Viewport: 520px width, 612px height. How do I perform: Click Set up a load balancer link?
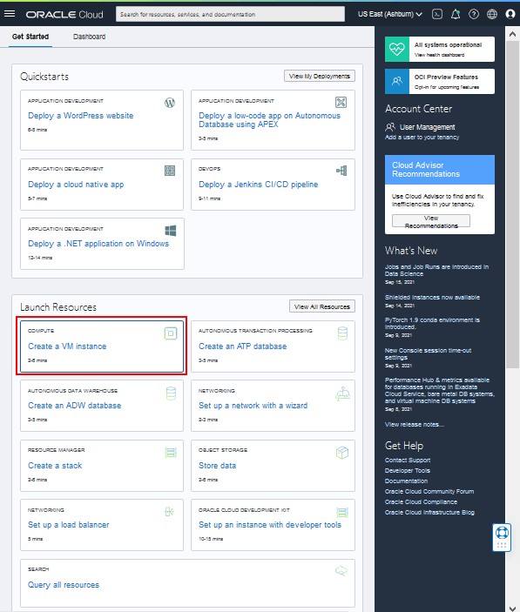click(x=69, y=525)
